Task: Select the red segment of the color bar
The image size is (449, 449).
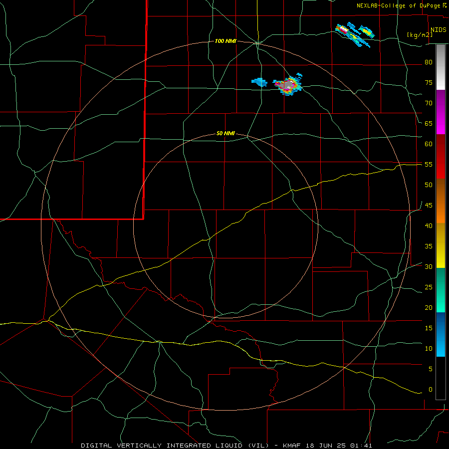Action: pyautogui.click(x=441, y=156)
